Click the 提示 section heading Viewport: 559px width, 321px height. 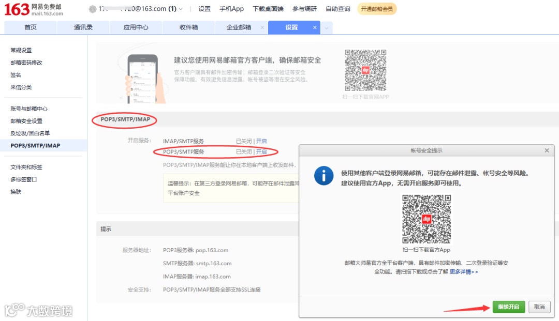(x=106, y=229)
